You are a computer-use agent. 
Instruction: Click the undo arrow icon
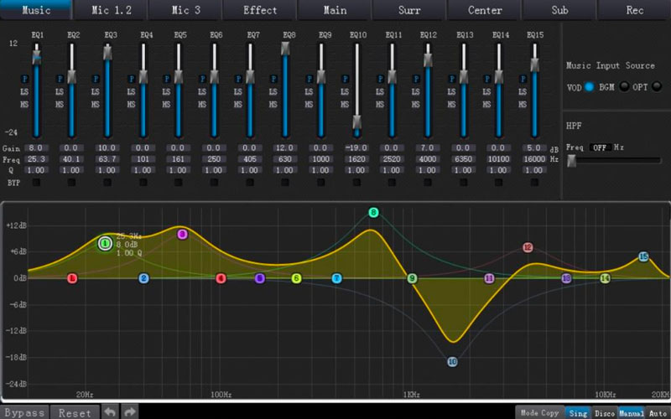[x=111, y=412]
